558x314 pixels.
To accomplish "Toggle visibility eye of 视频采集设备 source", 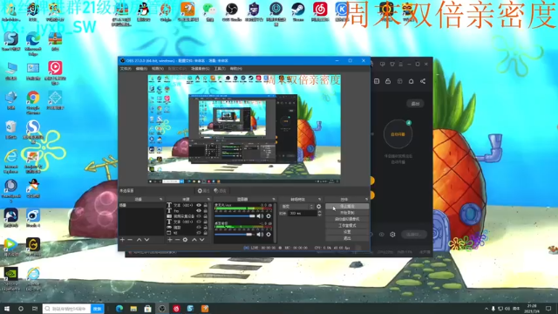I will coord(199,216).
